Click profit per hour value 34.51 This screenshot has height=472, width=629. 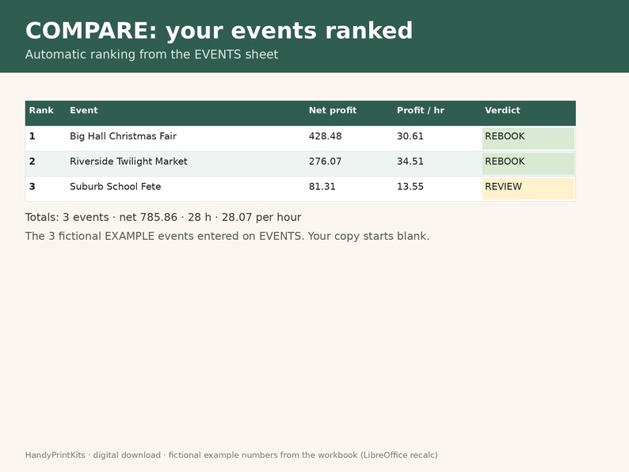[410, 162]
